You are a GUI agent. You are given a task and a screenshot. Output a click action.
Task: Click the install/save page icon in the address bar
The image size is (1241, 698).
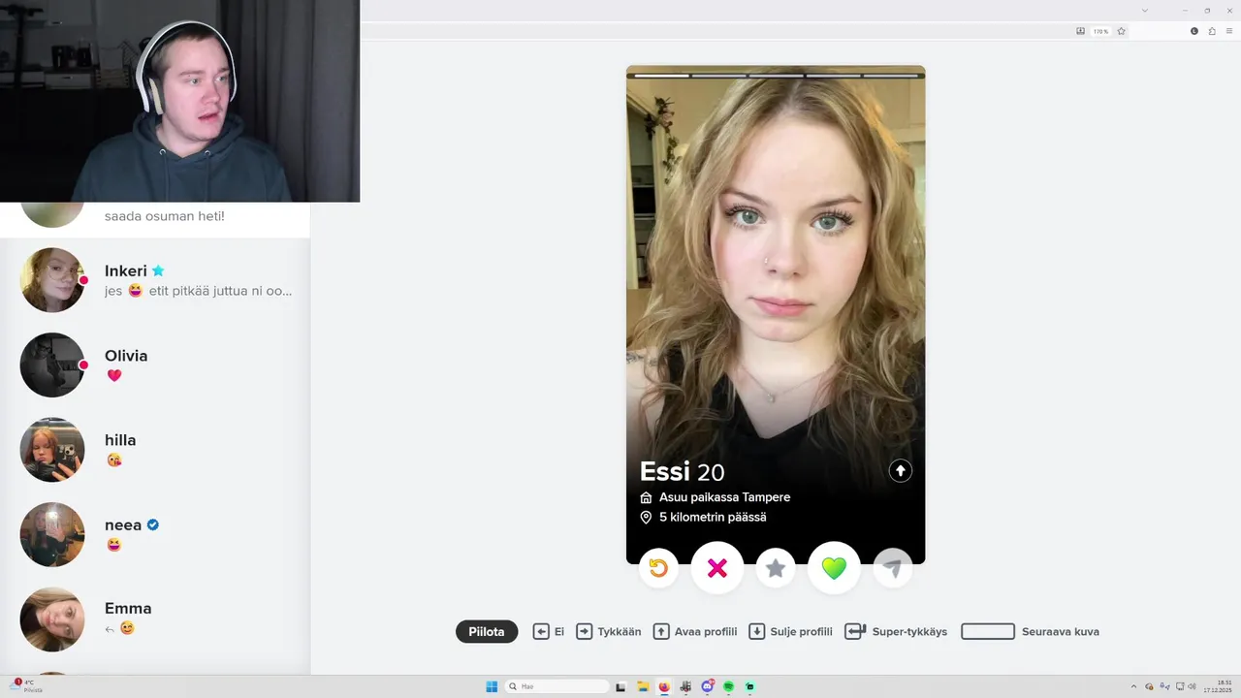pyautogui.click(x=1081, y=31)
